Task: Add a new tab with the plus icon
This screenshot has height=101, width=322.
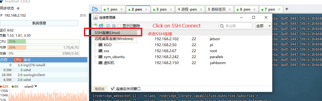Action: click(287, 9)
